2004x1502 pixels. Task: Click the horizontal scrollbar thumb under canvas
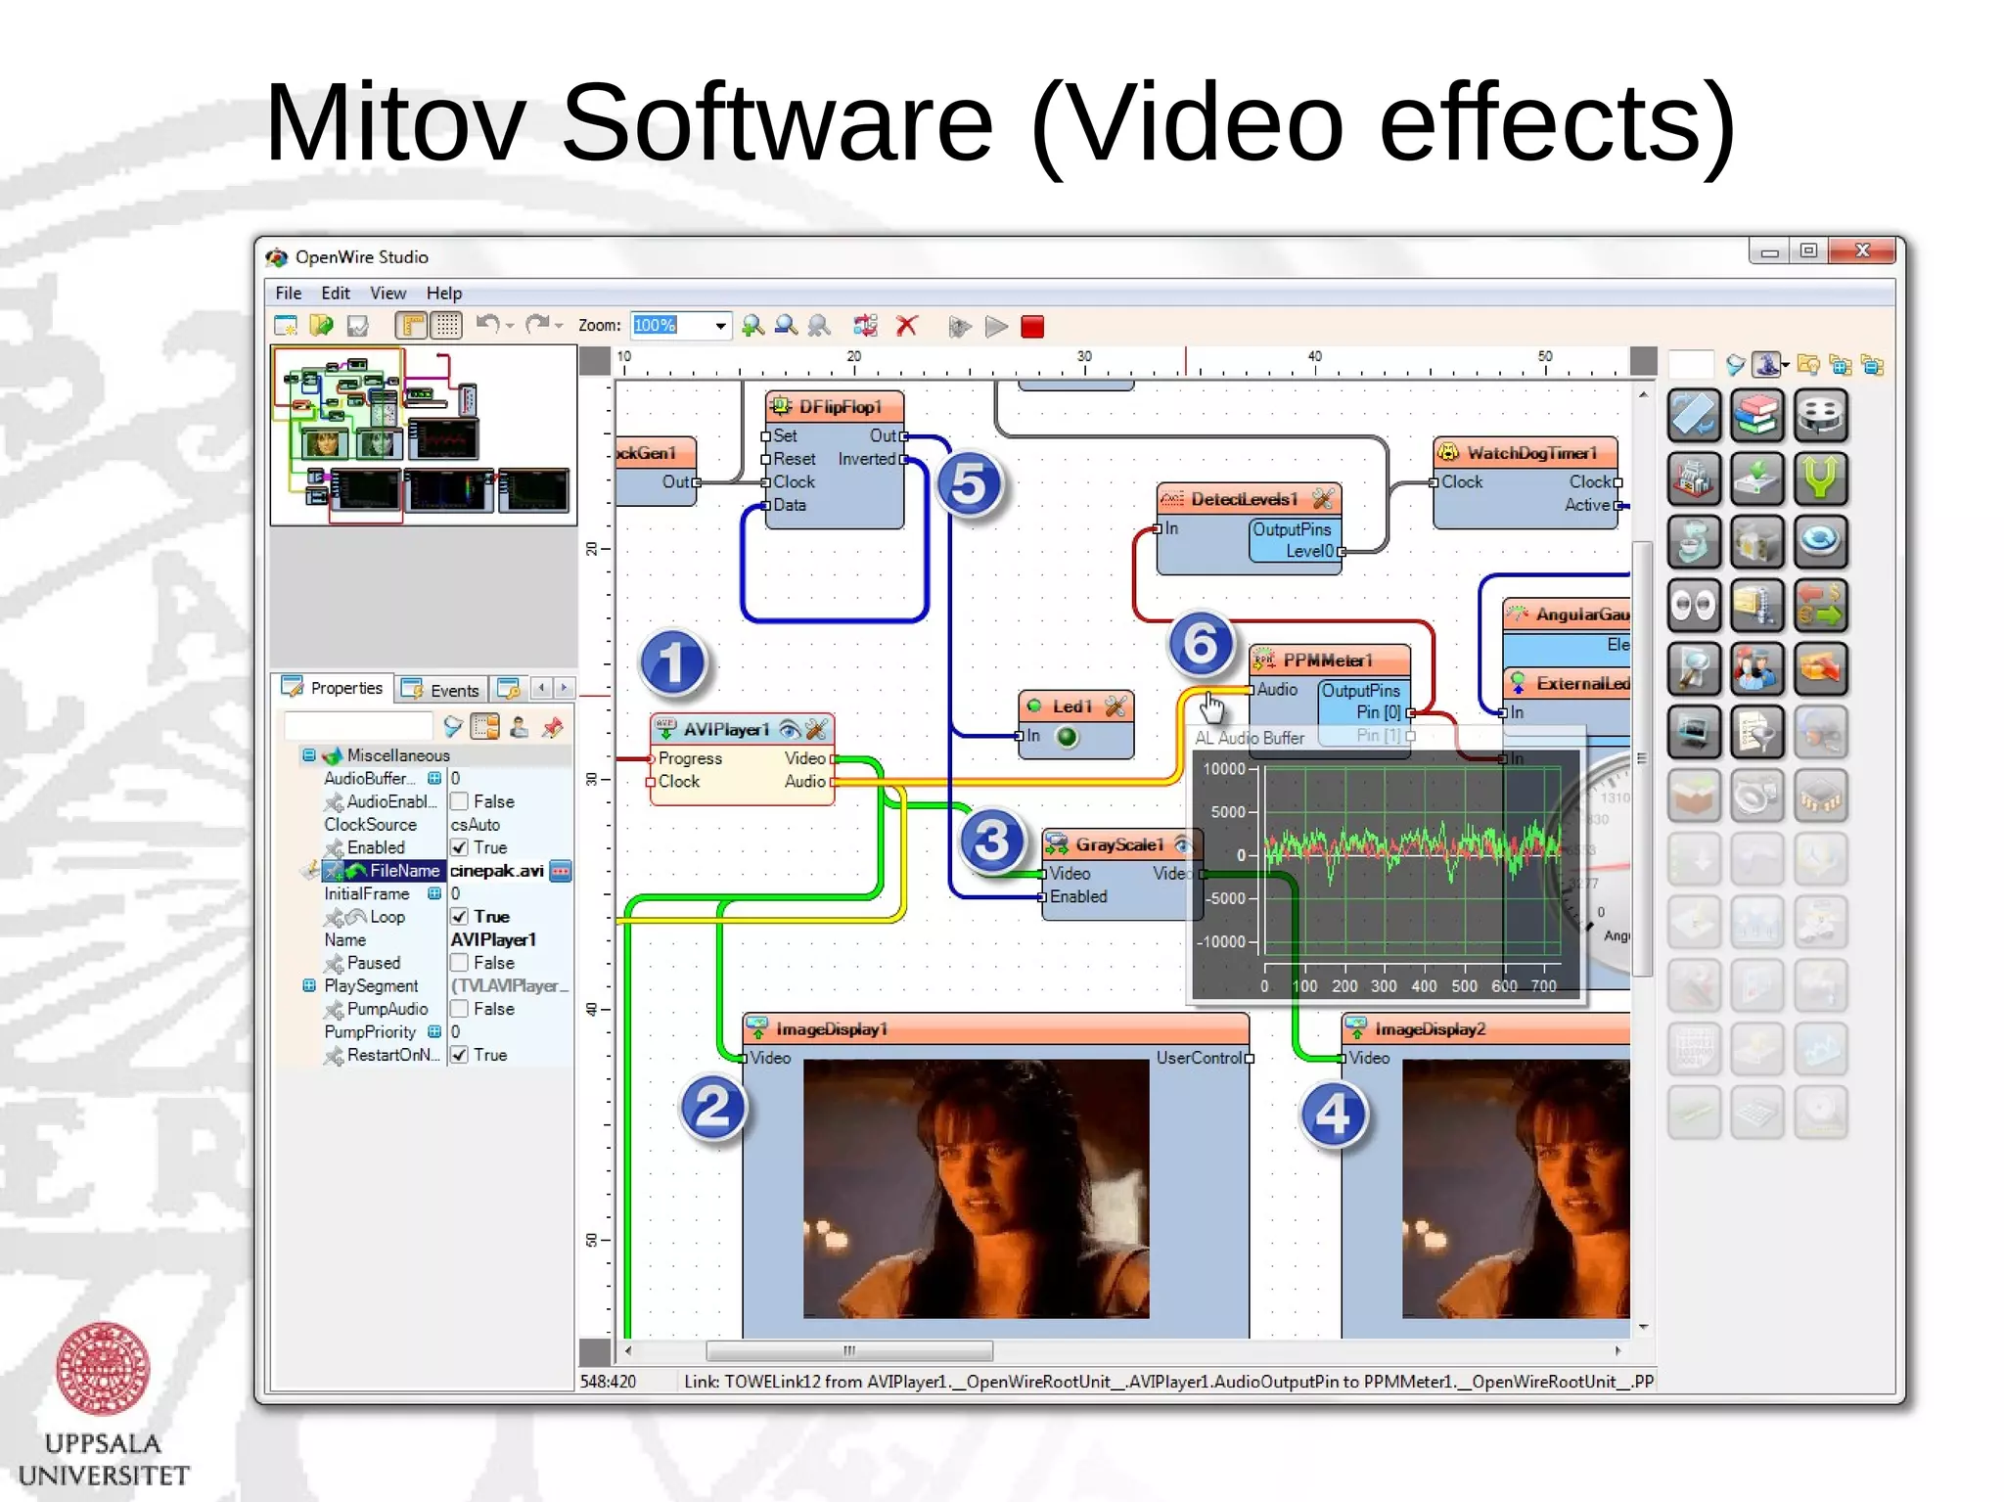(849, 1350)
